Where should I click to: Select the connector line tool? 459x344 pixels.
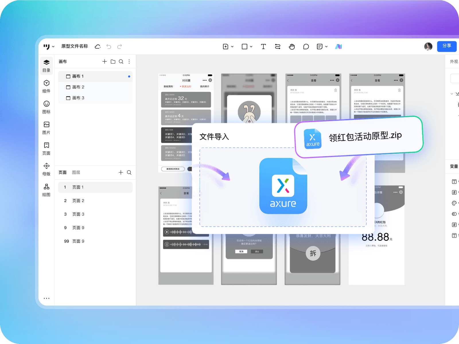coord(278,46)
